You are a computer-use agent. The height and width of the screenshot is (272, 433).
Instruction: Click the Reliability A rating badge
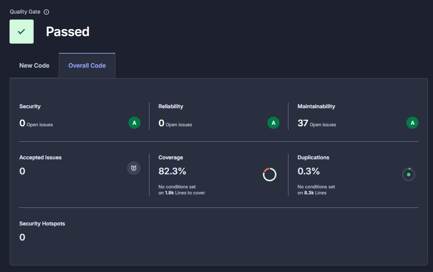pyautogui.click(x=273, y=123)
